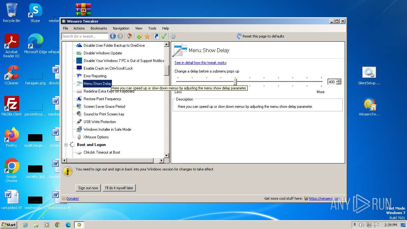Click I'll do it myself later

coord(119,188)
